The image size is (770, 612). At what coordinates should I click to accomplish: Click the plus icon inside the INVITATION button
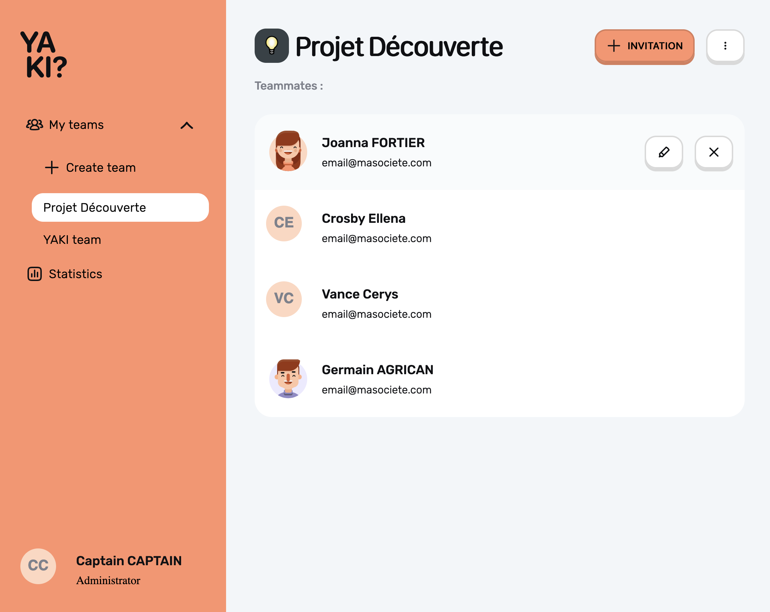tap(614, 46)
